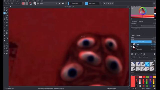This screenshot has height=90, width=160.
Task: Adjust the layer Opacity slider
Action: (141, 42)
